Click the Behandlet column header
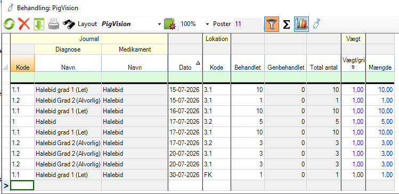Image resolution: width=399 pixels, height=194 pixels. [248, 63]
